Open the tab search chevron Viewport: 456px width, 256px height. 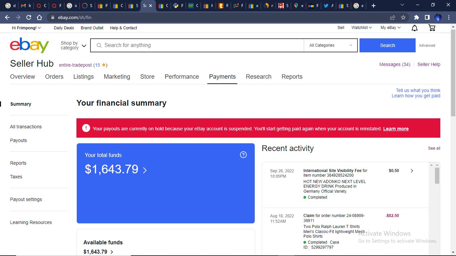[x=402, y=5]
